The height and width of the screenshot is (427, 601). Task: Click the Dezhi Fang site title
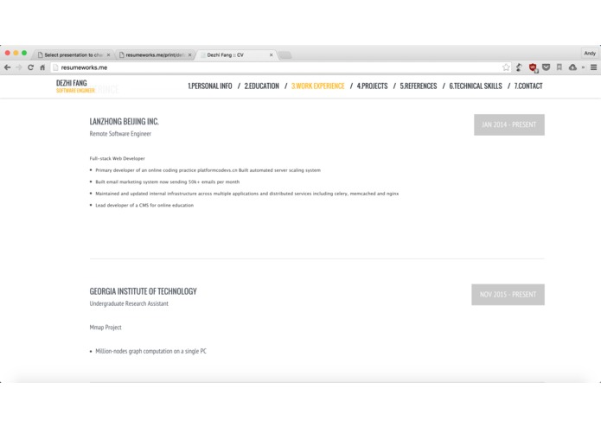click(x=72, y=83)
